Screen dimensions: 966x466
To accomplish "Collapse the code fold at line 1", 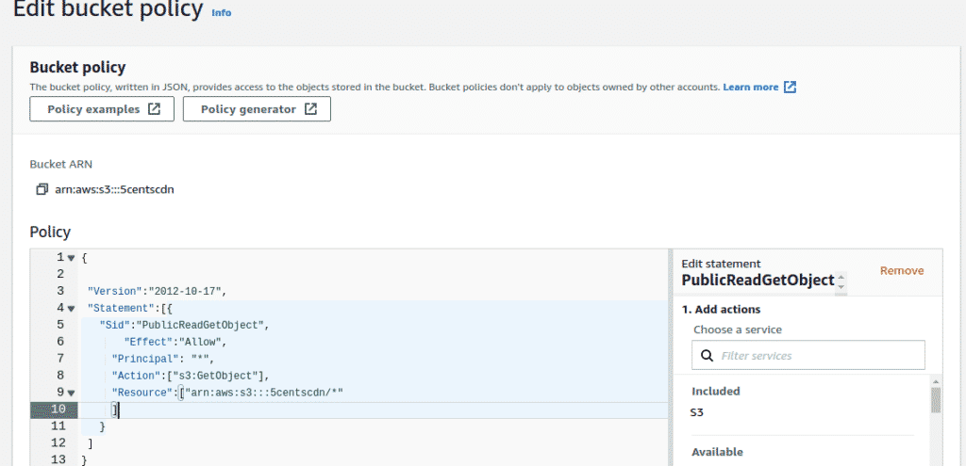I will (x=71, y=258).
